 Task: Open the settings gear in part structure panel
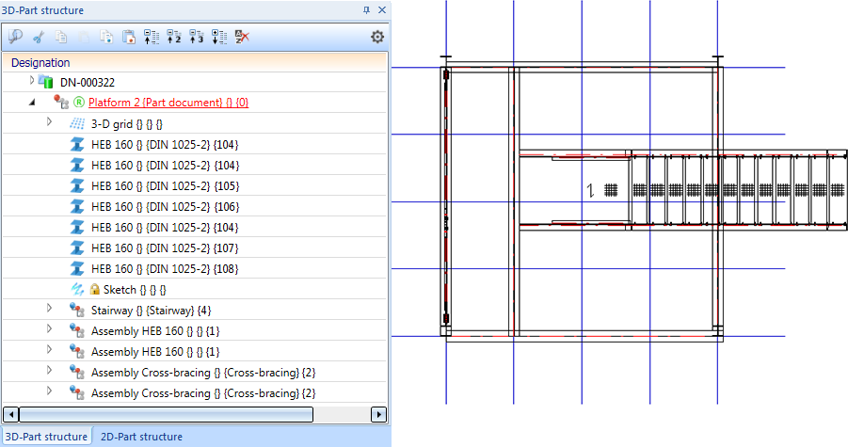pyautogui.click(x=377, y=37)
